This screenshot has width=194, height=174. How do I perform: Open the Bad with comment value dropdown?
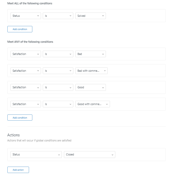point(91,71)
